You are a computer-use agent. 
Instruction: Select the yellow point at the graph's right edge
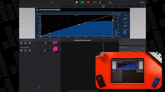[113, 20]
